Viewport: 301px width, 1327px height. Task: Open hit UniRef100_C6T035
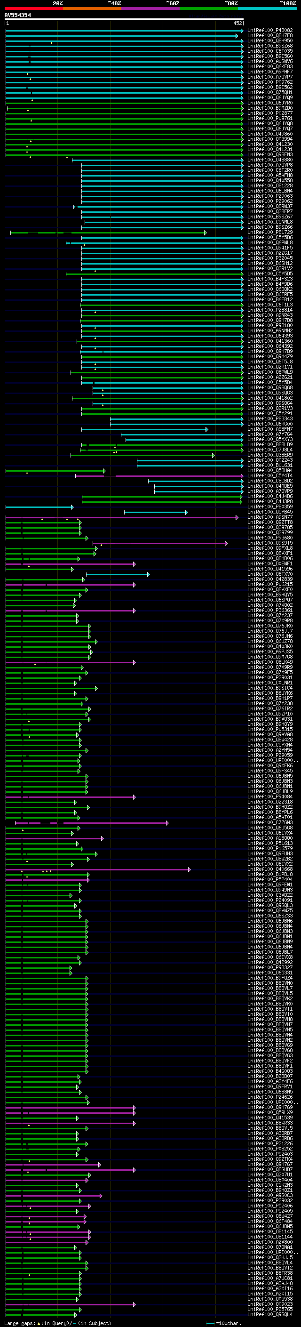click(270, 51)
